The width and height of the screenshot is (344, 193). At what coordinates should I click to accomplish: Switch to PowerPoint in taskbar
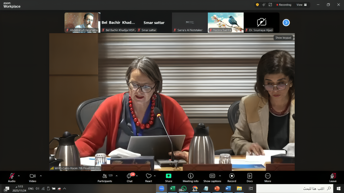[x=217, y=189]
